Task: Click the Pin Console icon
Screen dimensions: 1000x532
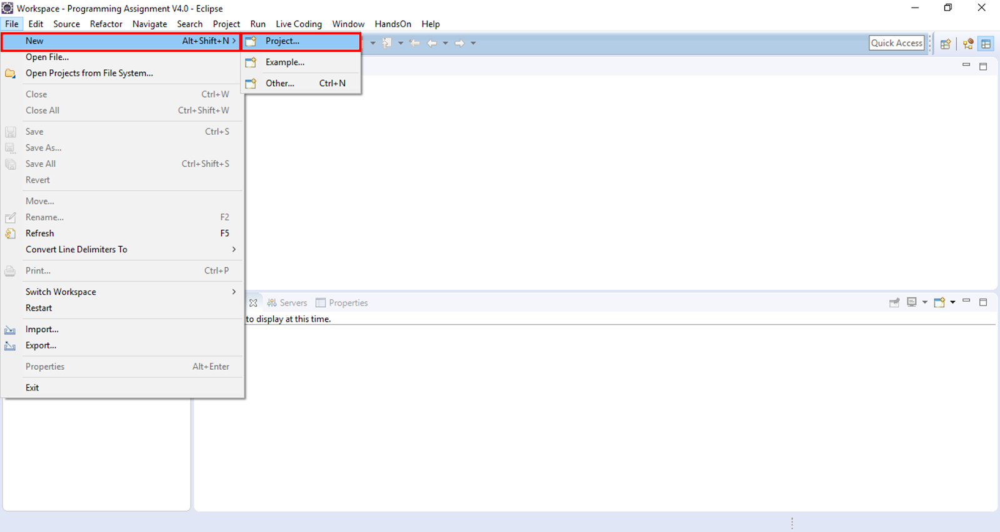Action: coord(894,302)
